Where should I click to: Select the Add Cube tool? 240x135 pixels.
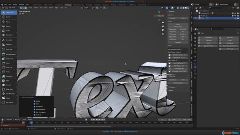click(9, 49)
